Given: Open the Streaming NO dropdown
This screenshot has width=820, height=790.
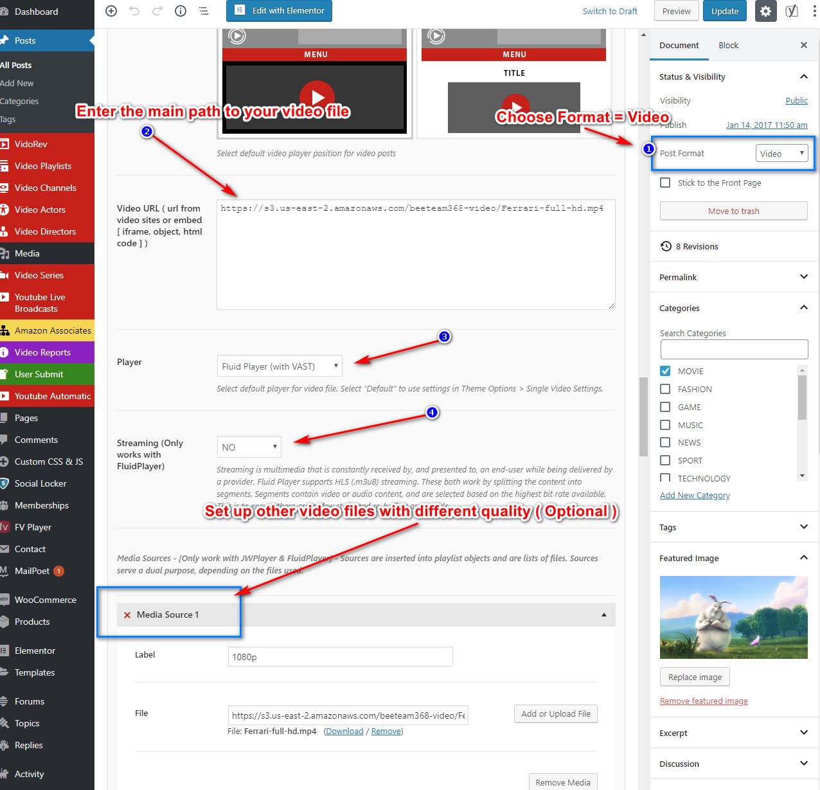Looking at the screenshot, I should pos(249,447).
